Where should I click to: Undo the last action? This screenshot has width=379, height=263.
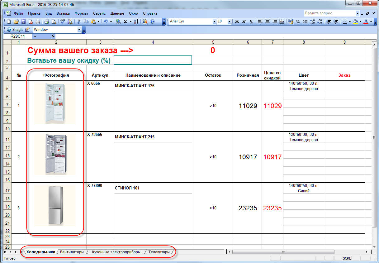click(106, 22)
